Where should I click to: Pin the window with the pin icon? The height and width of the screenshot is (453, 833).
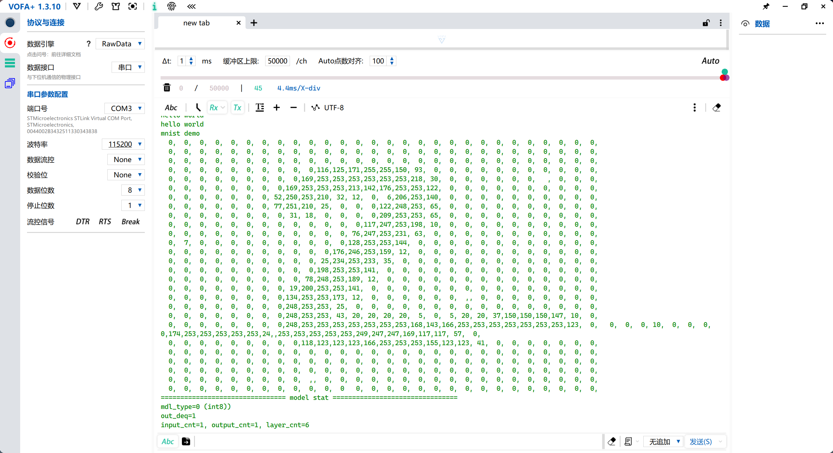[766, 6]
